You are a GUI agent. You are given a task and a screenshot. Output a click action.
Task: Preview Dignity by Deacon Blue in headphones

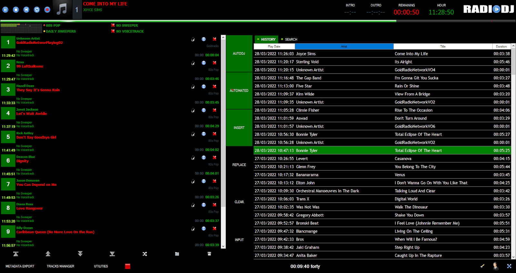(193, 158)
